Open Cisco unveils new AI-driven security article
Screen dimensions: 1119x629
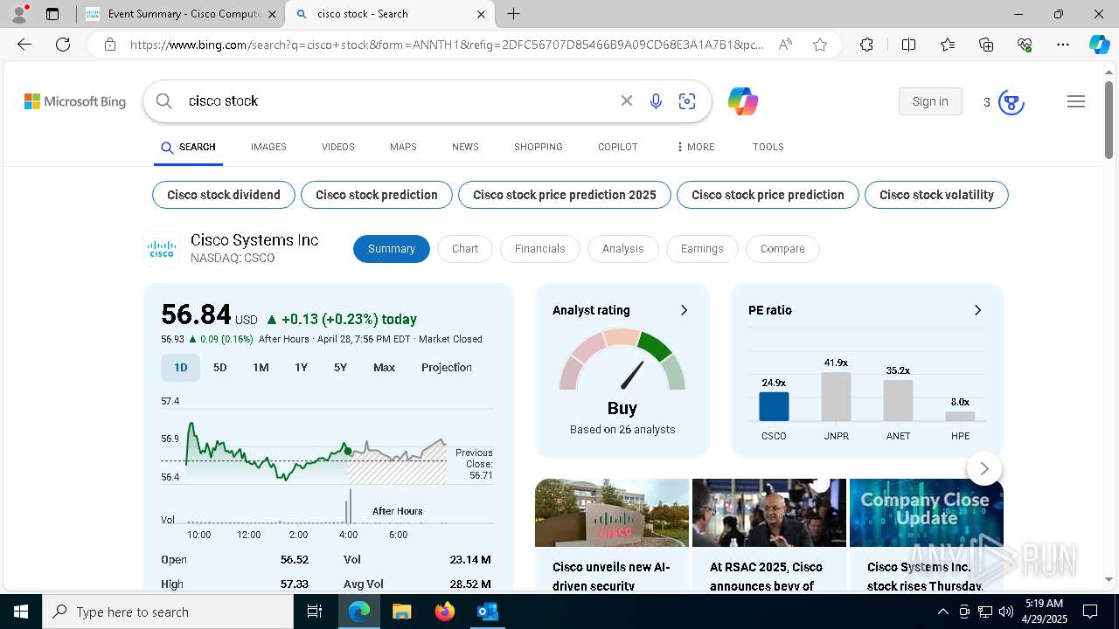(x=612, y=577)
